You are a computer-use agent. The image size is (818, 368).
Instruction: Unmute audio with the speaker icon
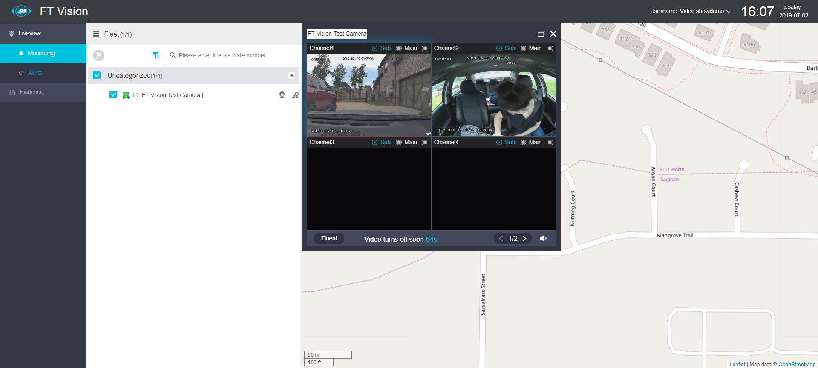[544, 238]
